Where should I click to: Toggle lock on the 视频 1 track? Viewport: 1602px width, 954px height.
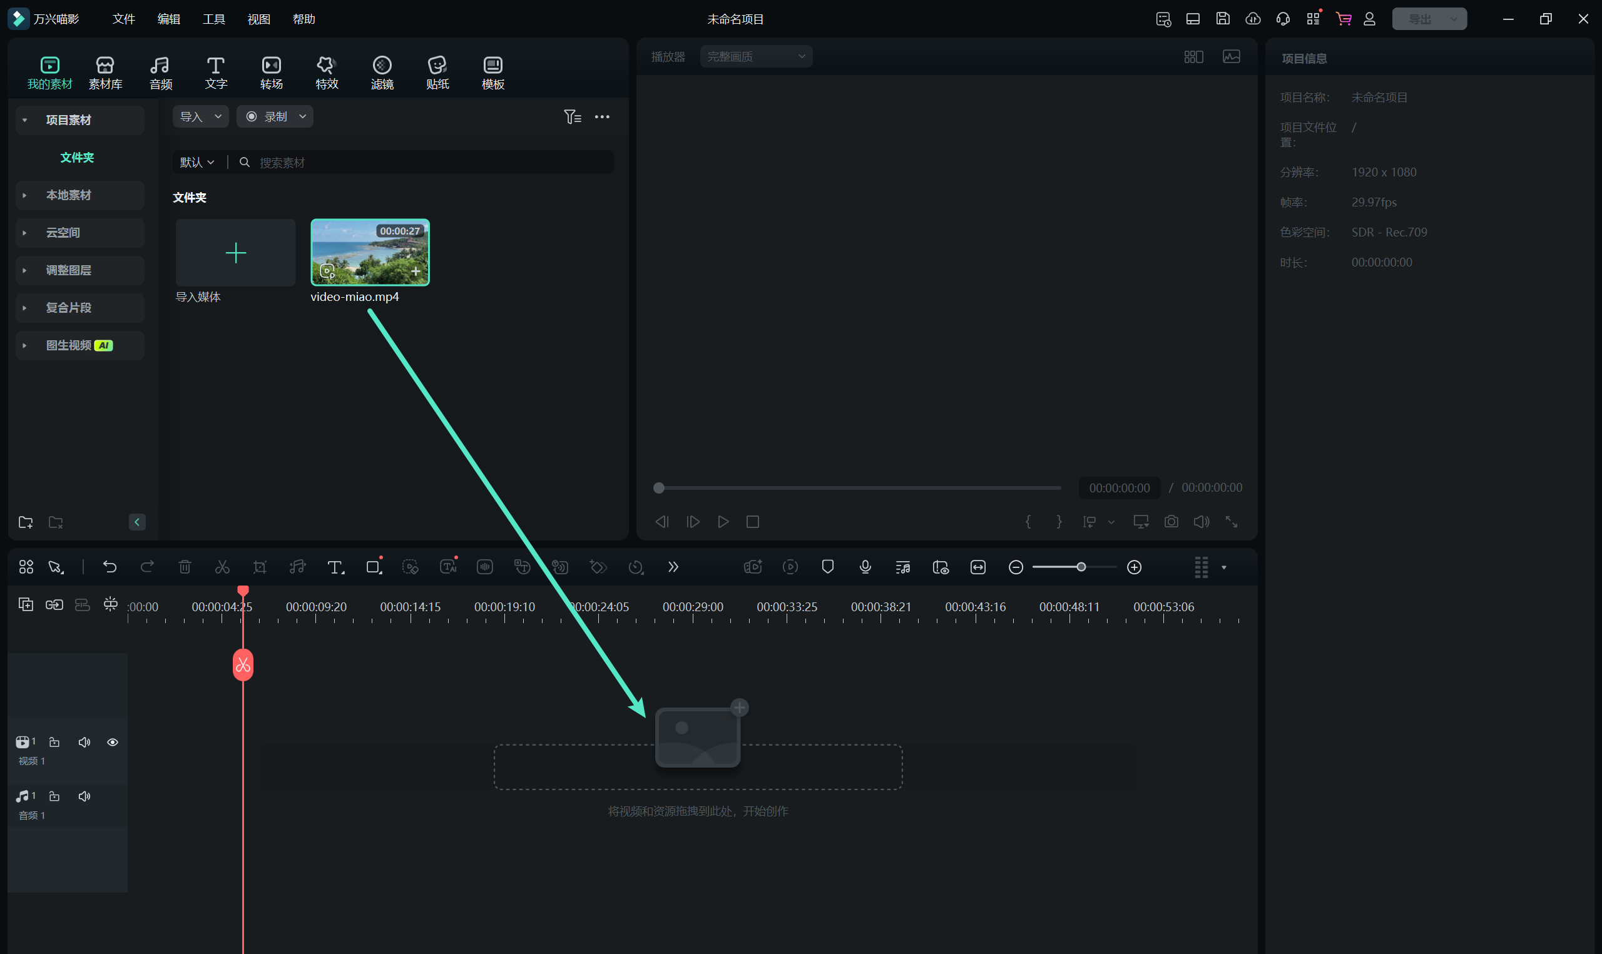pyautogui.click(x=54, y=743)
